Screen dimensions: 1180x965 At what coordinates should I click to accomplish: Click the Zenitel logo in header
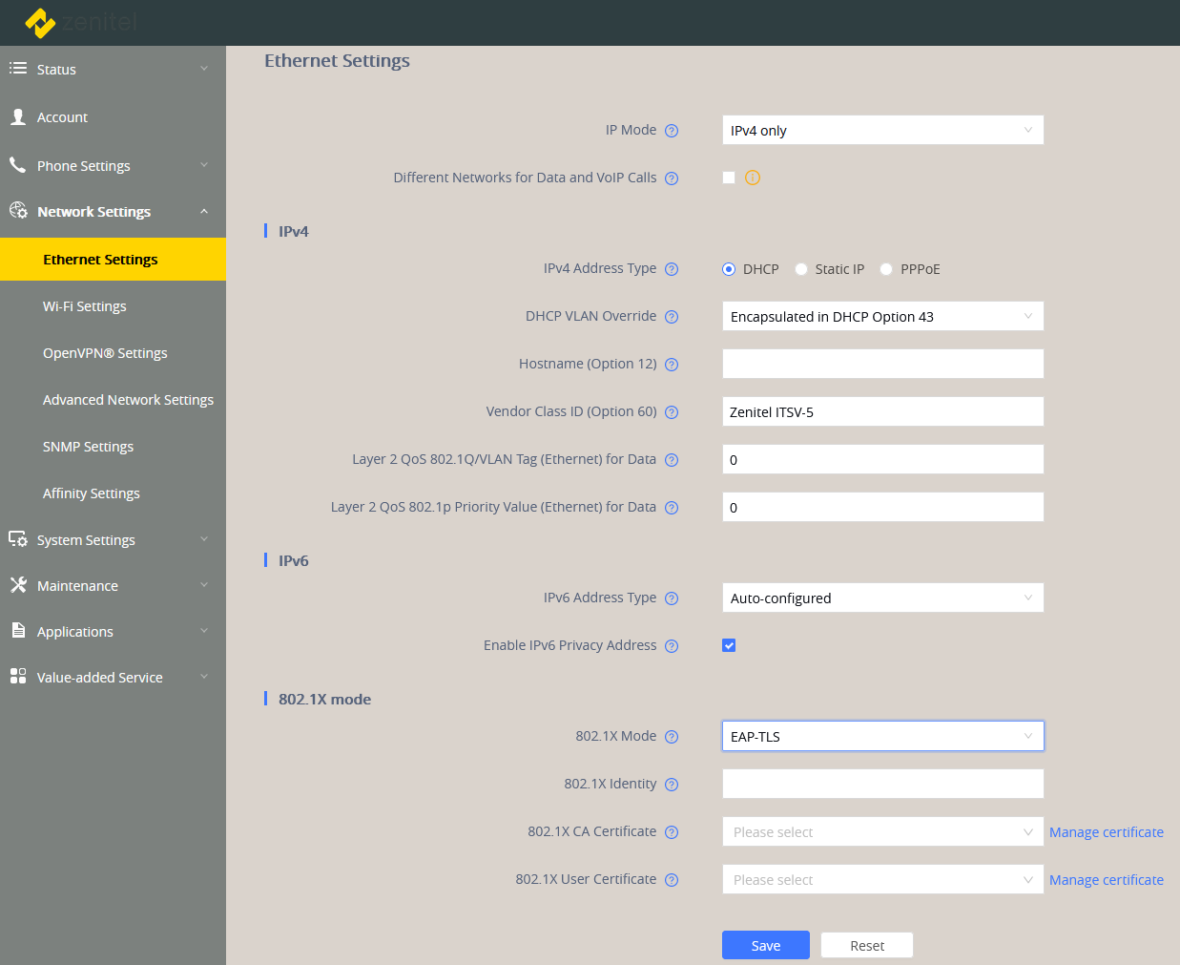pyautogui.click(x=81, y=22)
